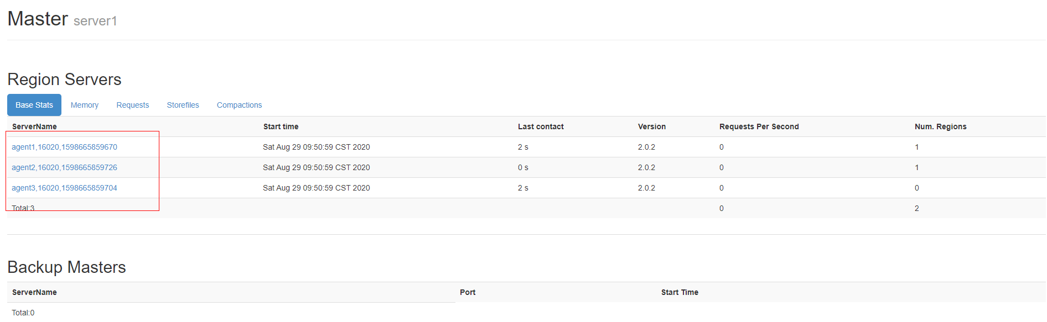Click the Start time column header
This screenshot has height=322, width=1047.
click(x=281, y=126)
